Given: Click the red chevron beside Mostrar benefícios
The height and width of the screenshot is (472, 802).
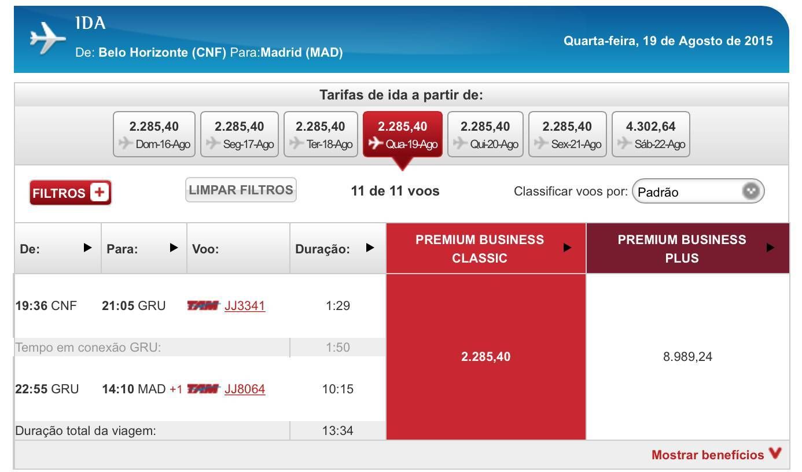Looking at the screenshot, I should click(775, 454).
